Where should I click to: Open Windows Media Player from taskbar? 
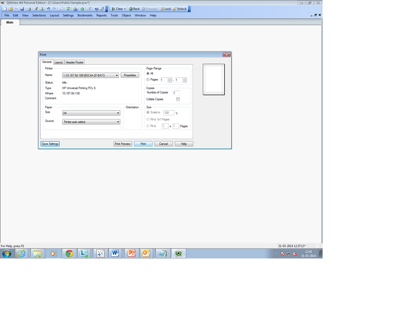pos(53,253)
